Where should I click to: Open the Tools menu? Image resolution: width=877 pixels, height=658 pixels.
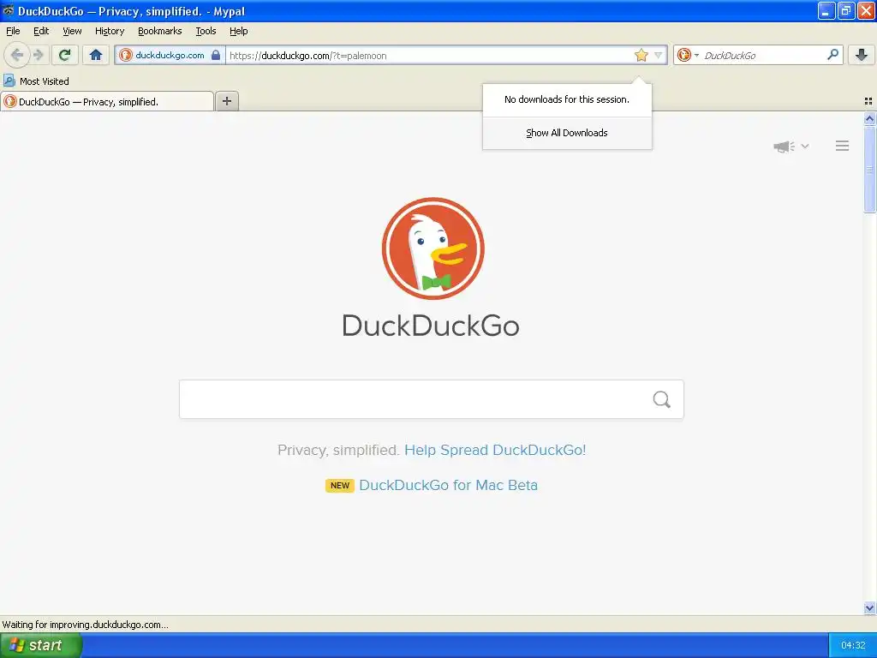(x=206, y=31)
